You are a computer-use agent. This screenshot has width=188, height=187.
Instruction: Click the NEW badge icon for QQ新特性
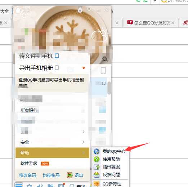pos(97,183)
